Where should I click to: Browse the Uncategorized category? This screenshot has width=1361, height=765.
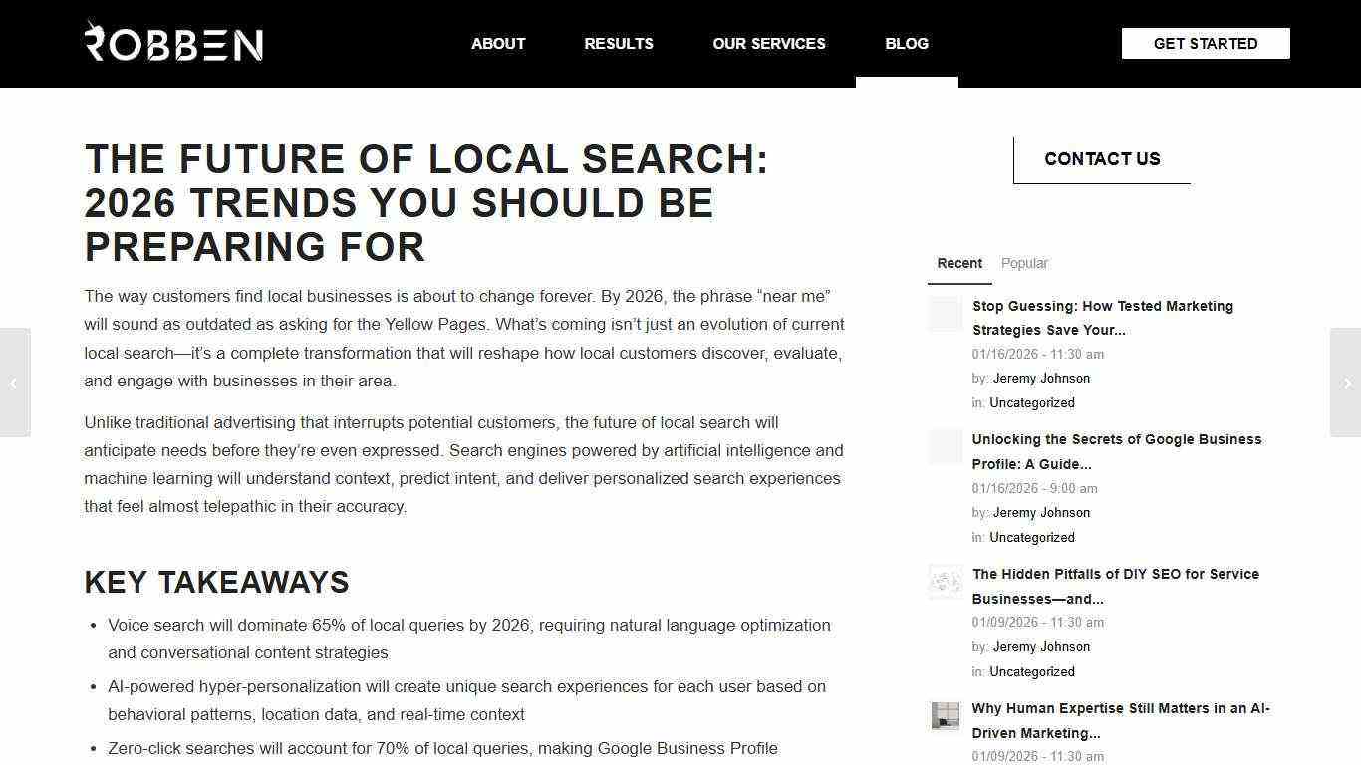point(1032,402)
